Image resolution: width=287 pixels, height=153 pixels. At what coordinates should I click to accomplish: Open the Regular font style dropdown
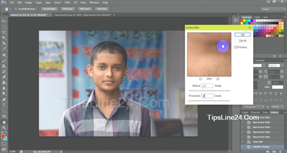point(282,65)
